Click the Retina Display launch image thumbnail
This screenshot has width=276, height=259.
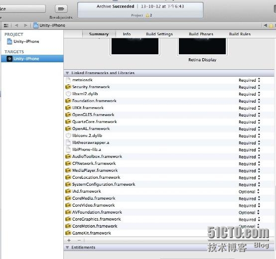click(x=202, y=46)
